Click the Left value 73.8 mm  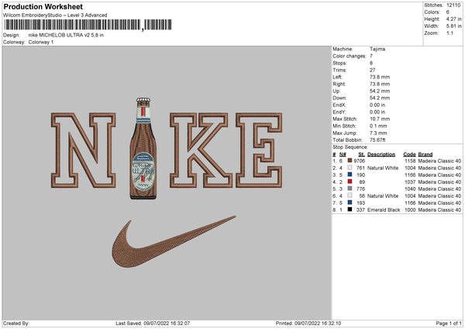click(380, 77)
